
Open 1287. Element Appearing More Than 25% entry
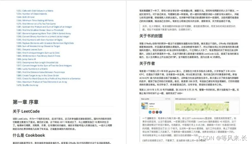pos(44,33)
